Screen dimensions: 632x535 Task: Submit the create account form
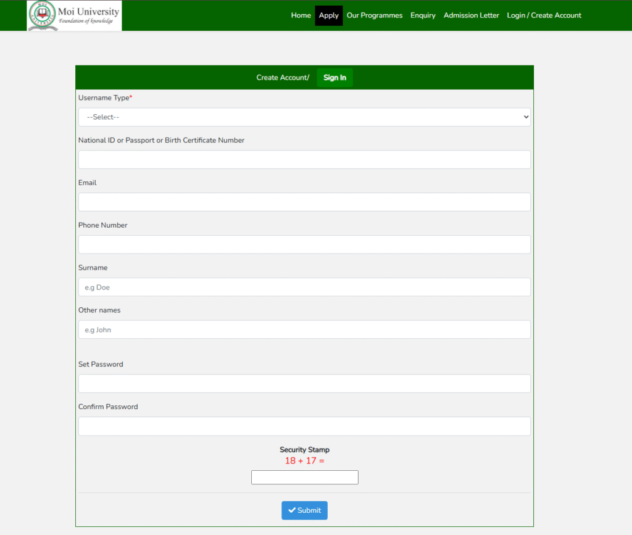coord(304,510)
